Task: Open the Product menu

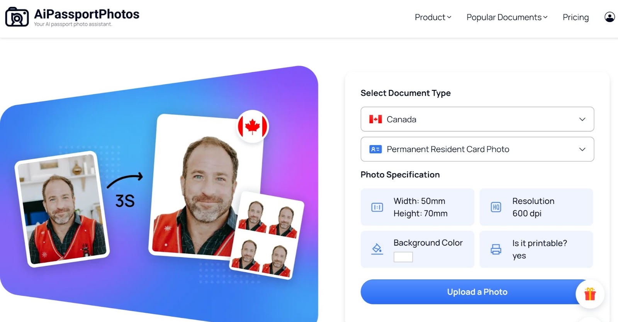Action: (x=433, y=17)
